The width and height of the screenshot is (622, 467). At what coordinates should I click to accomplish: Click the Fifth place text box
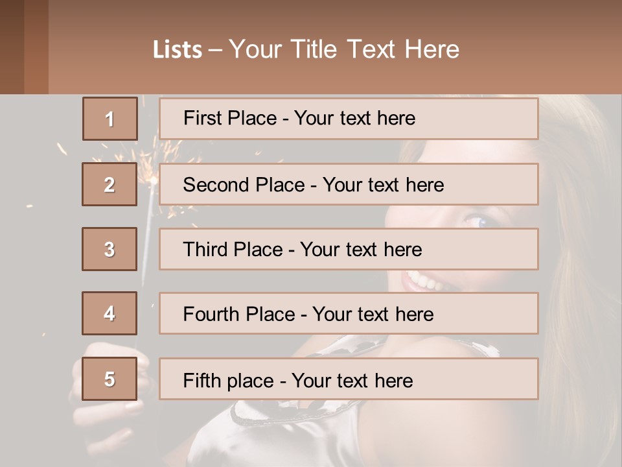pyautogui.click(x=349, y=379)
